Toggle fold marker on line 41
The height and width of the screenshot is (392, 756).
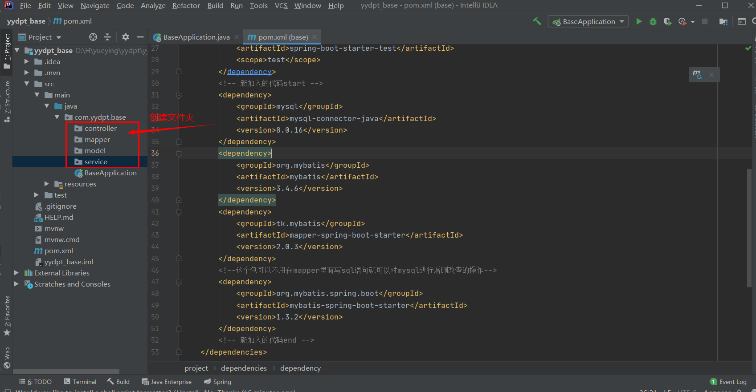(179, 212)
